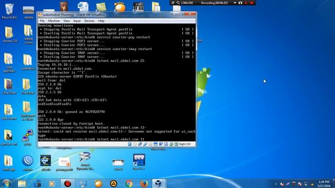
Task: Click the telnet mail.abdul.com 25 command line
Action: [x=91, y=61]
